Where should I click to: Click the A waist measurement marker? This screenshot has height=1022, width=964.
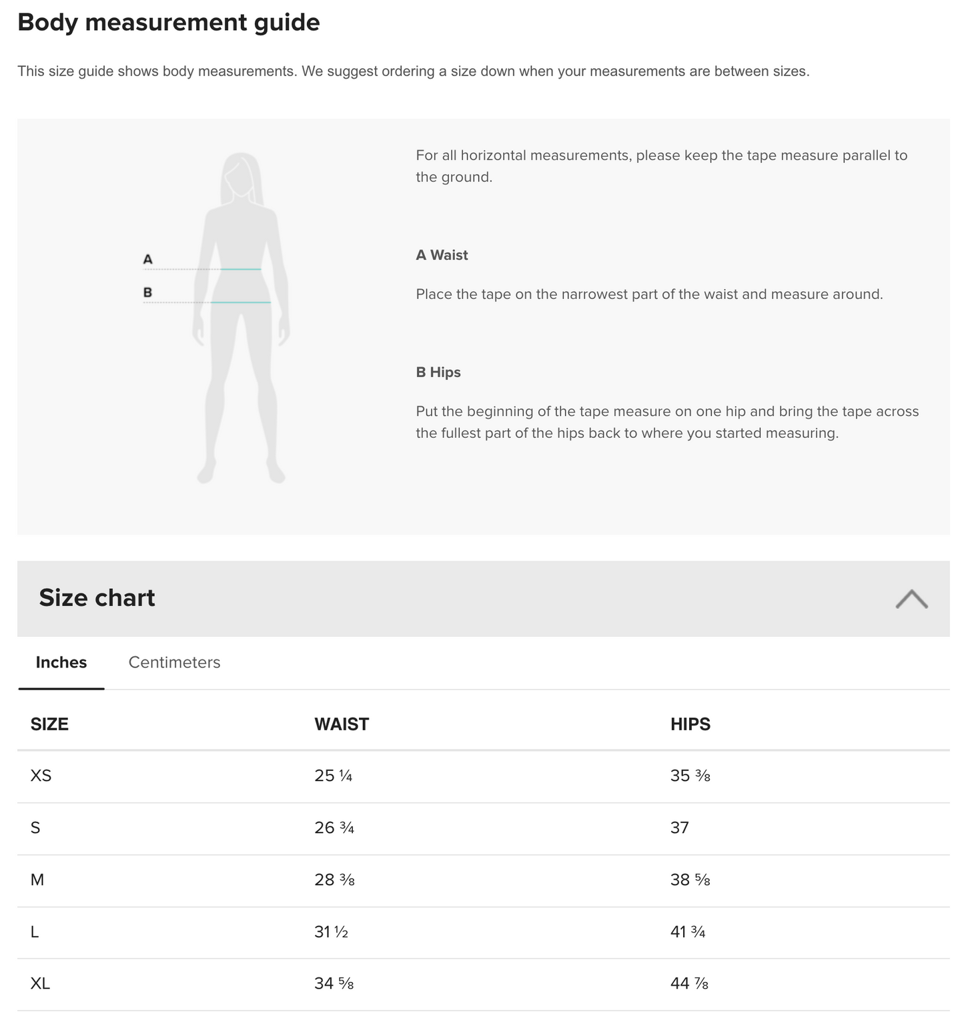coord(147,258)
